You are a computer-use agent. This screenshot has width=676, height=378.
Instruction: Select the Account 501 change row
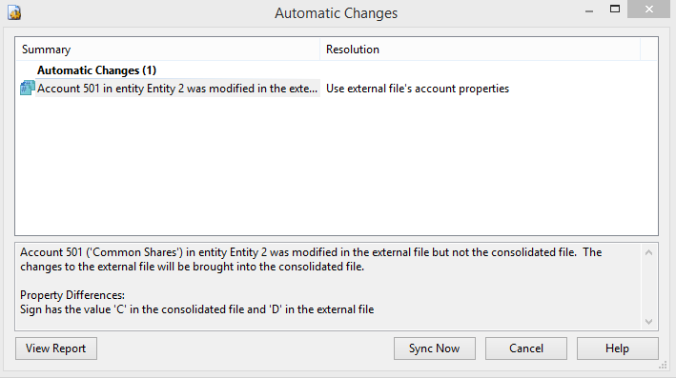coord(337,89)
